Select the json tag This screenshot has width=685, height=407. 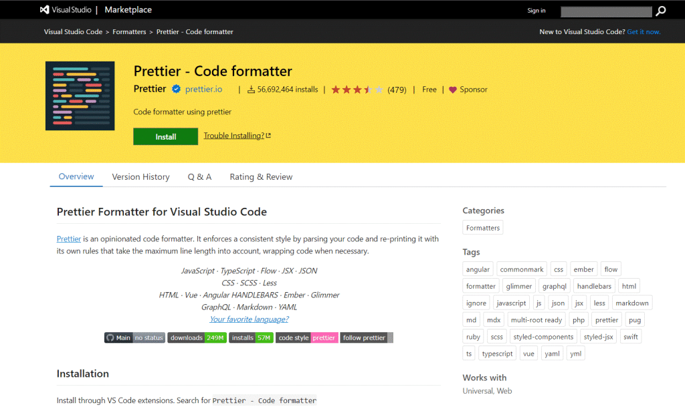pos(558,303)
